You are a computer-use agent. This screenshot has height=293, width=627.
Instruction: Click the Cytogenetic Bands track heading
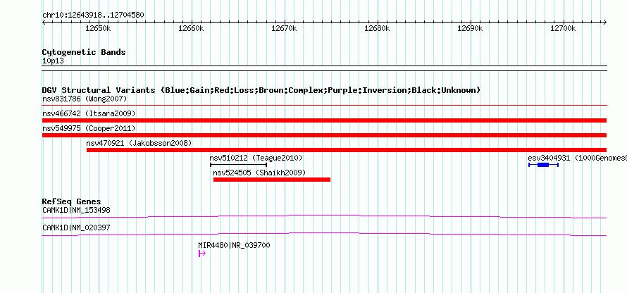84,52
